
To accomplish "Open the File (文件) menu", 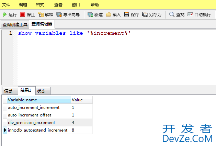I will click(6, 5).
